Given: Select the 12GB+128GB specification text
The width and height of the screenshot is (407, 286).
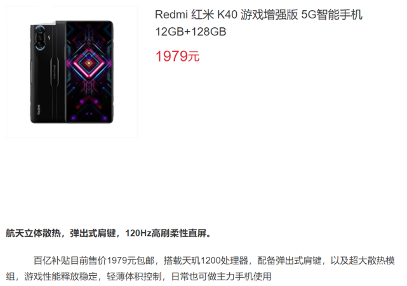Looking at the screenshot, I should [x=190, y=32].
